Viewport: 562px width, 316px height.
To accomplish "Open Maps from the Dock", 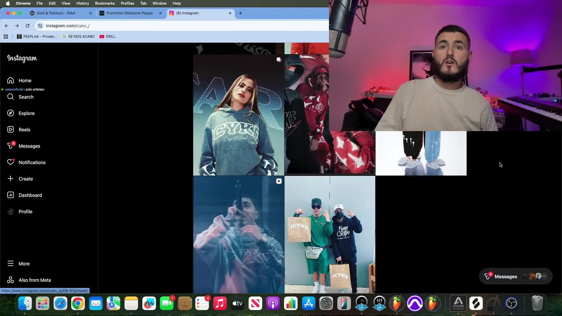I will tap(113, 303).
